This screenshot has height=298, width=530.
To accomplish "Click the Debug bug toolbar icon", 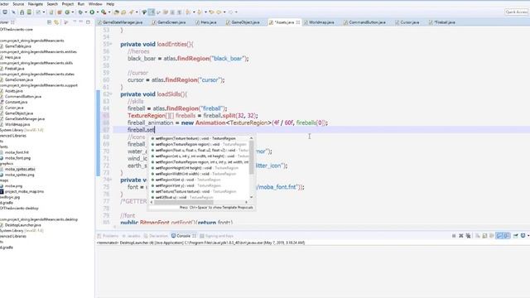I will 80,12.
